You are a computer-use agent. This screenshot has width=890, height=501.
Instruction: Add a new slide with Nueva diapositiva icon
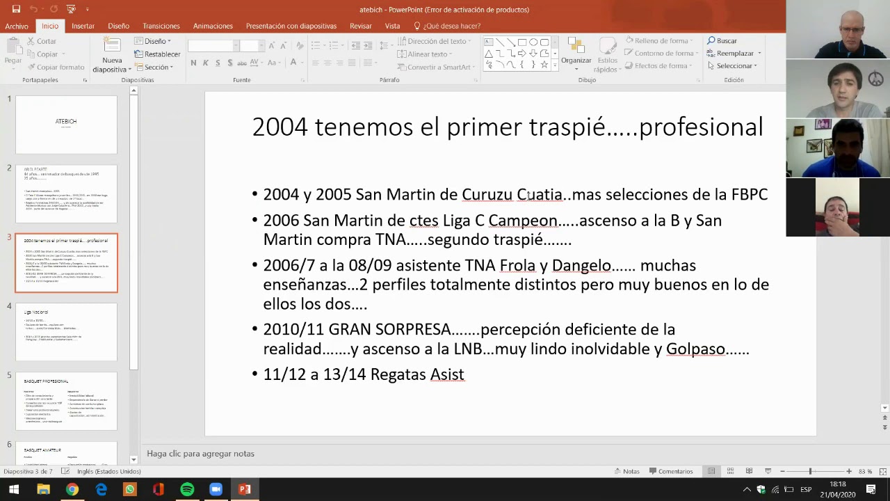[112, 46]
